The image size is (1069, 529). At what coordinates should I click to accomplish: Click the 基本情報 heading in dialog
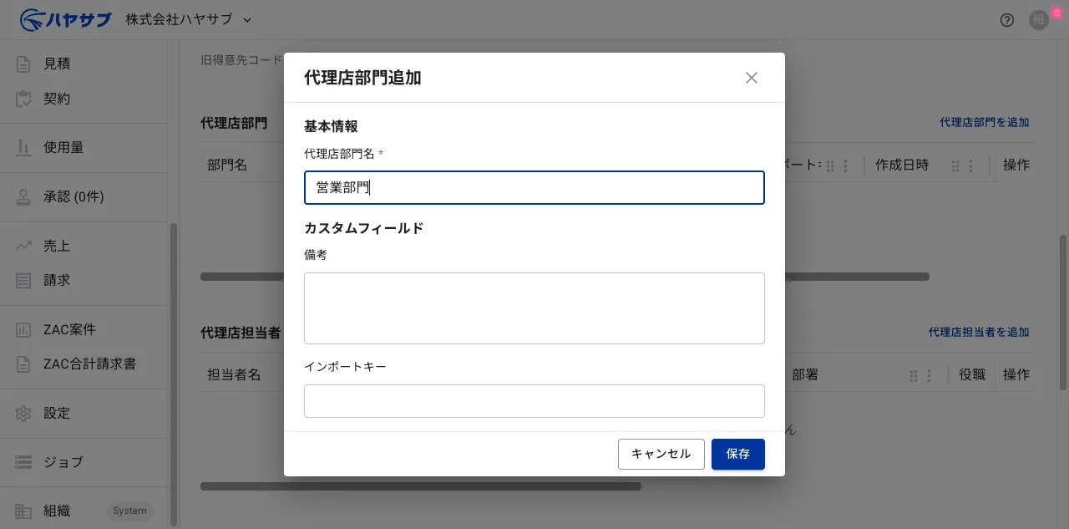pos(331,126)
